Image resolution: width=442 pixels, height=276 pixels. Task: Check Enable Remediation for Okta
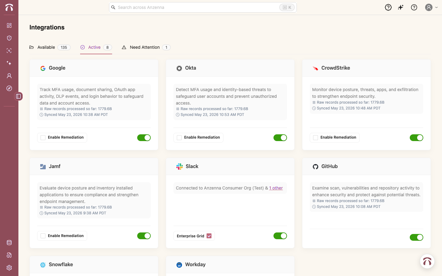click(179, 138)
